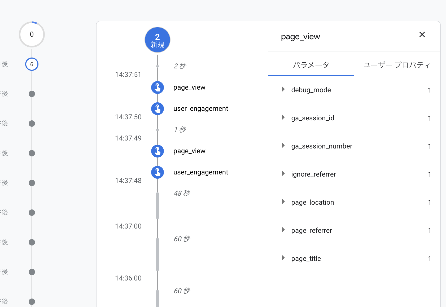Switch to the パラメータ tab
This screenshot has width=446, height=307.
pyautogui.click(x=311, y=65)
